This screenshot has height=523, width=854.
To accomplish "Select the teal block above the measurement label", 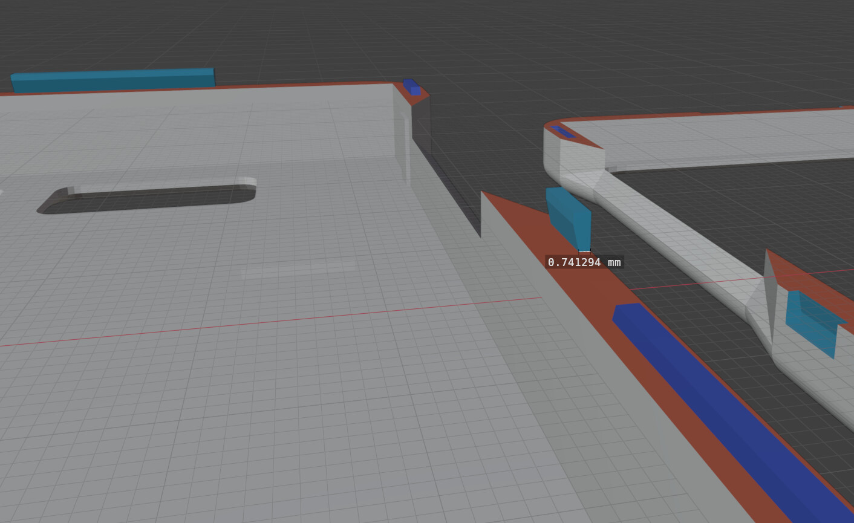I will tap(569, 217).
